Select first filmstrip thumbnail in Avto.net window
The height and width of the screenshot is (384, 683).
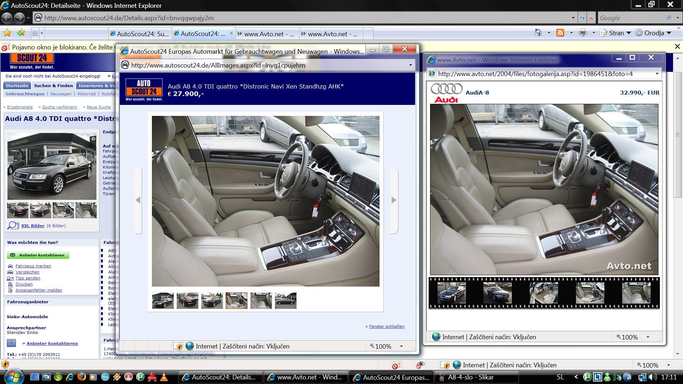(451, 293)
